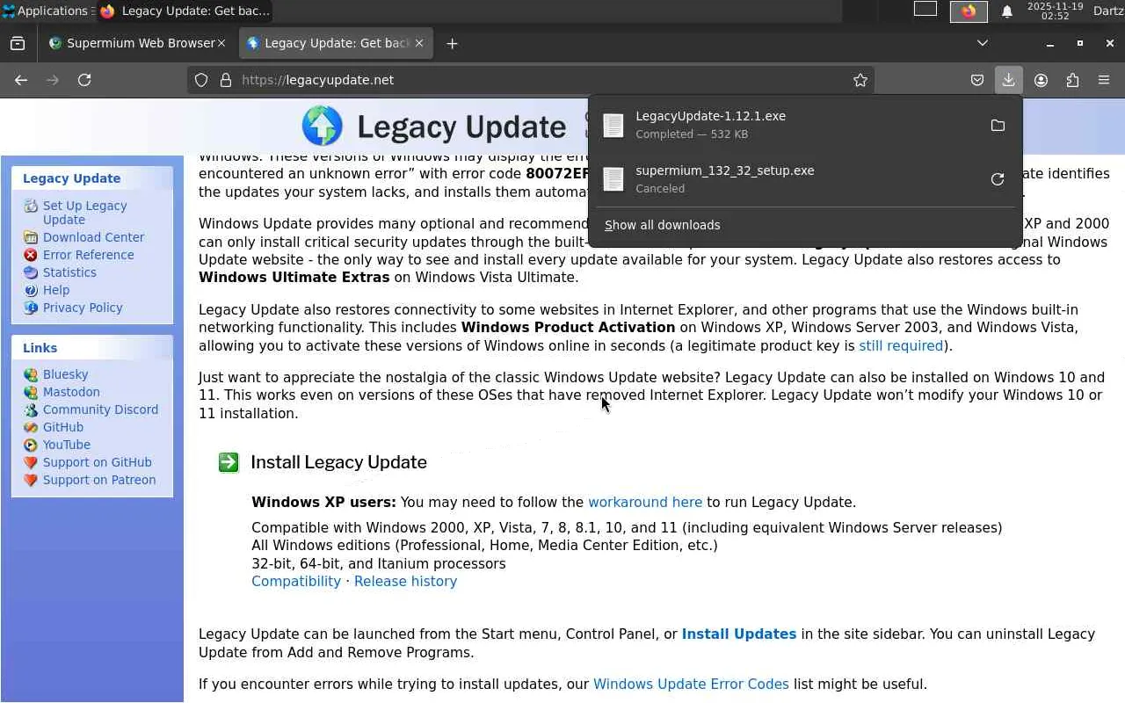Click Show all downloads
The width and height of the screenshot is (1125, 703).
click(x=663, y=225)
